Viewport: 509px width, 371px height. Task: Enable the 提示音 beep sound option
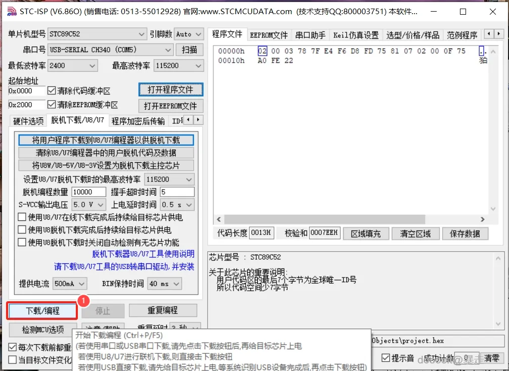[385, 357]
